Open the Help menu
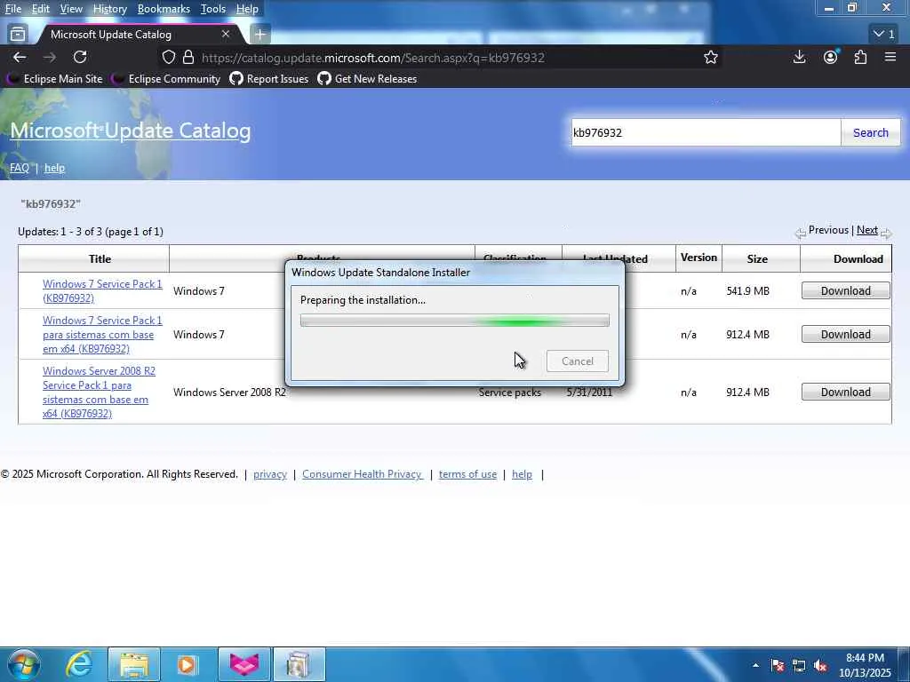910x682 pixels. pyautogui.click(x=247, y=9)
